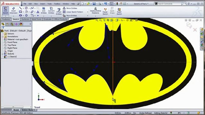Select Material <not specified> item
205x115 pixels.
point(16,39)
